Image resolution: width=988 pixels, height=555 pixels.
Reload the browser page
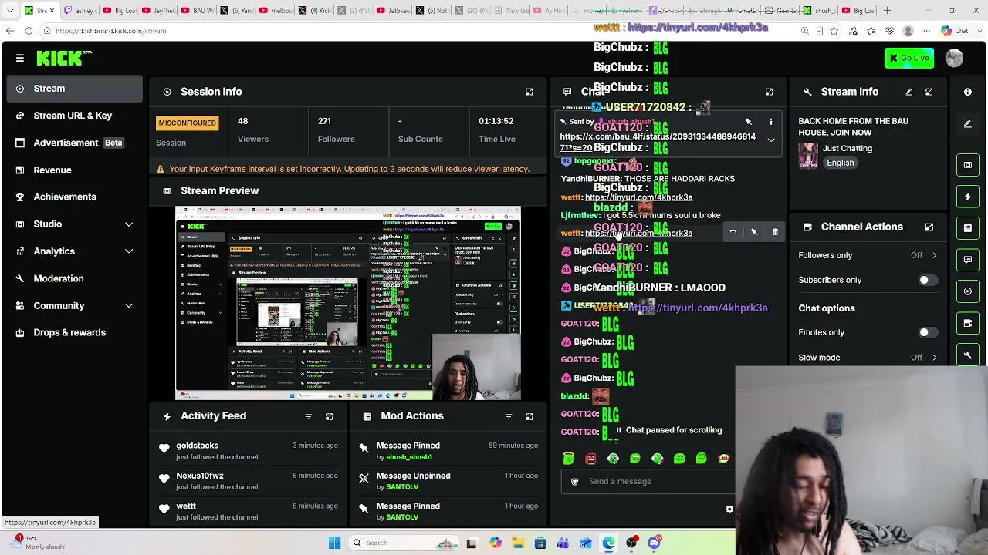tap(29, 31)
